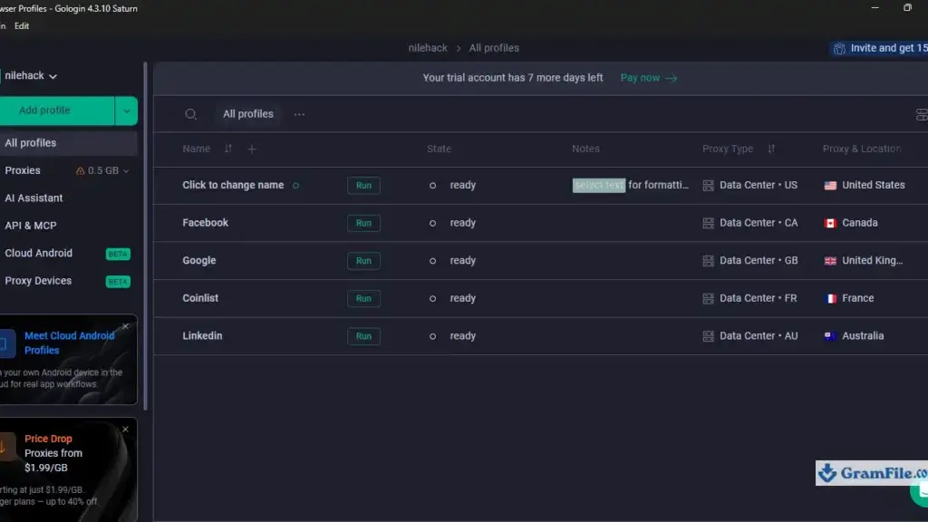Run the Google profile
The image size is (928, 522).
pyautogui.click(x=363, y=261)
